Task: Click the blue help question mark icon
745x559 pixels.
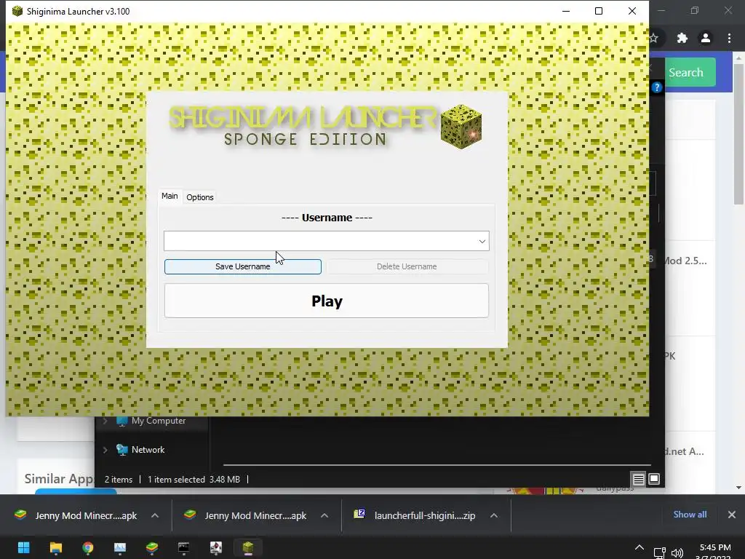Action: point(657,87)
